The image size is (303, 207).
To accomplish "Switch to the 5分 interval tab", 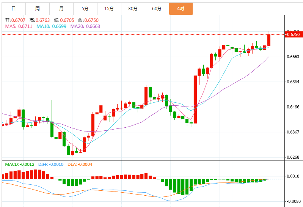I will tap(85, 9).
